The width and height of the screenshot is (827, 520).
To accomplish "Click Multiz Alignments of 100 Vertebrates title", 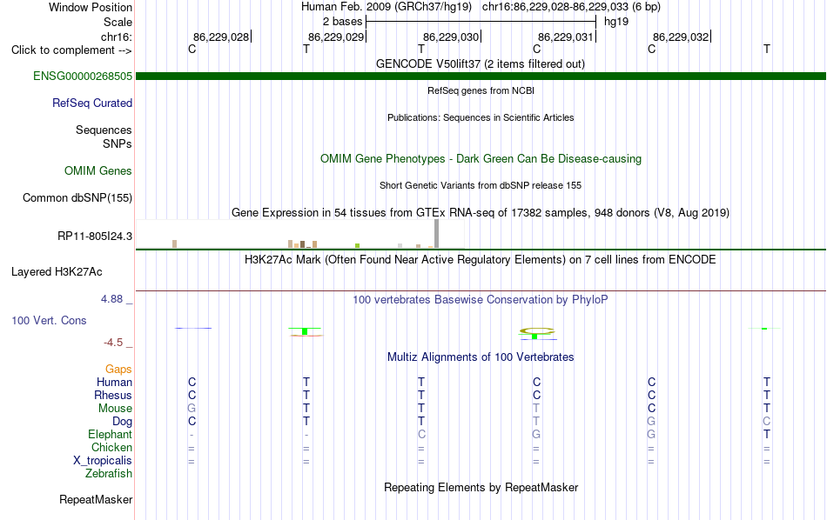I will click(481, 357).
